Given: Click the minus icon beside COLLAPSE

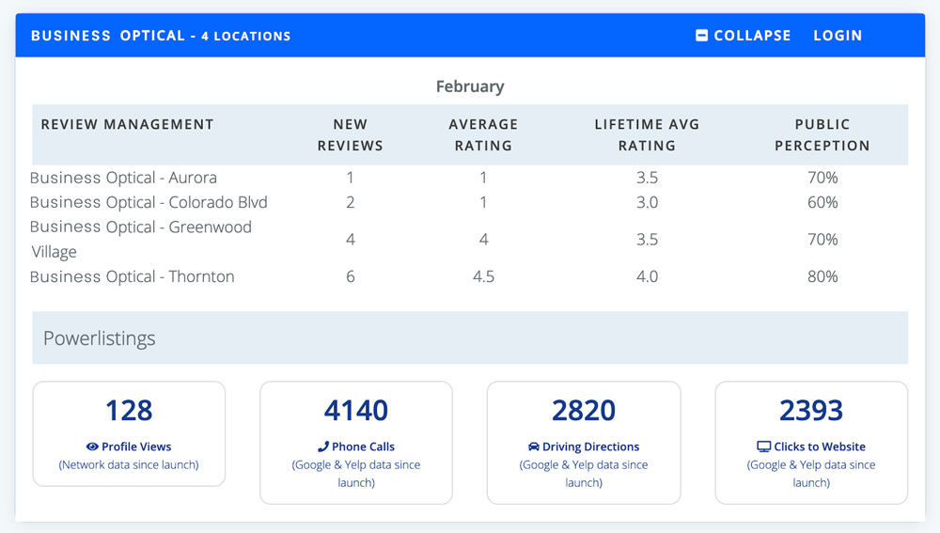Looking at the screenshot, I should (x=701, y=36).
